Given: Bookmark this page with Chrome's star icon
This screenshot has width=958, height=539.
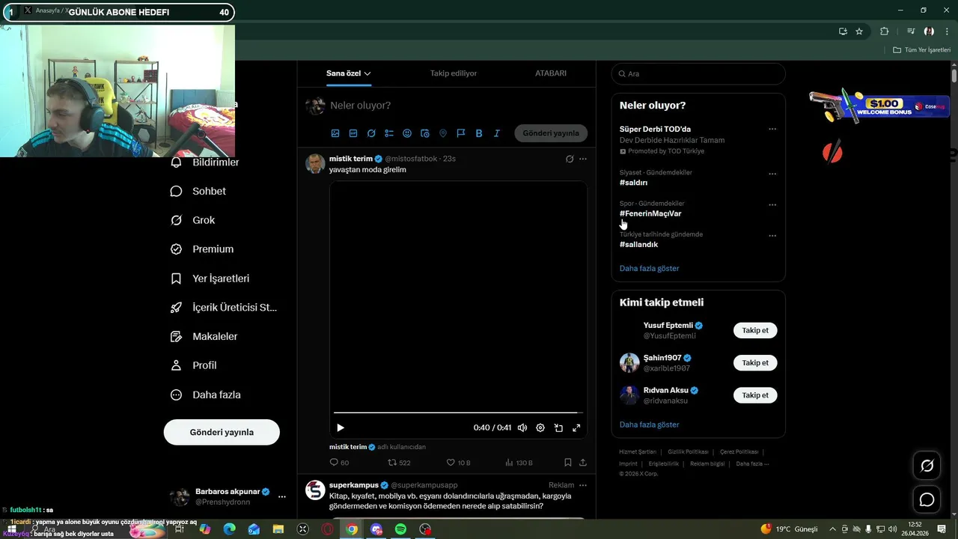Looking at the screenshot, I should coord(859,31).
